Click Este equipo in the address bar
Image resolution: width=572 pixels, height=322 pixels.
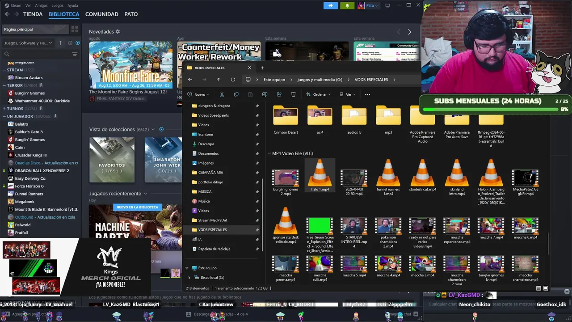tap(274, 80)
